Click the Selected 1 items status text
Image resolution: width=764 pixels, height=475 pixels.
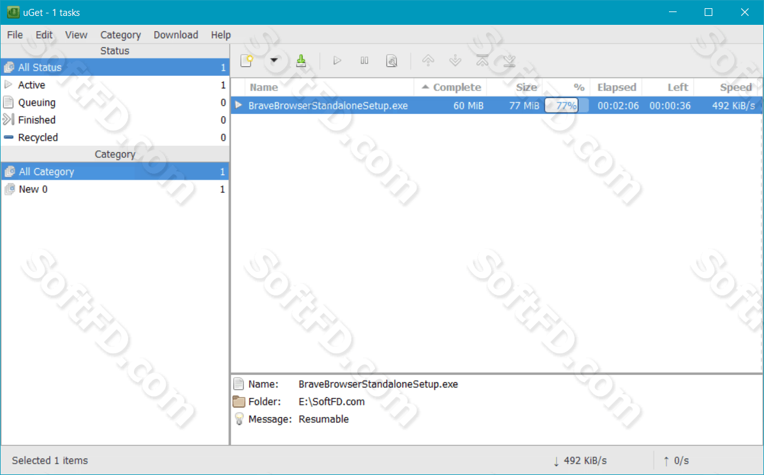tap(50, 460)
